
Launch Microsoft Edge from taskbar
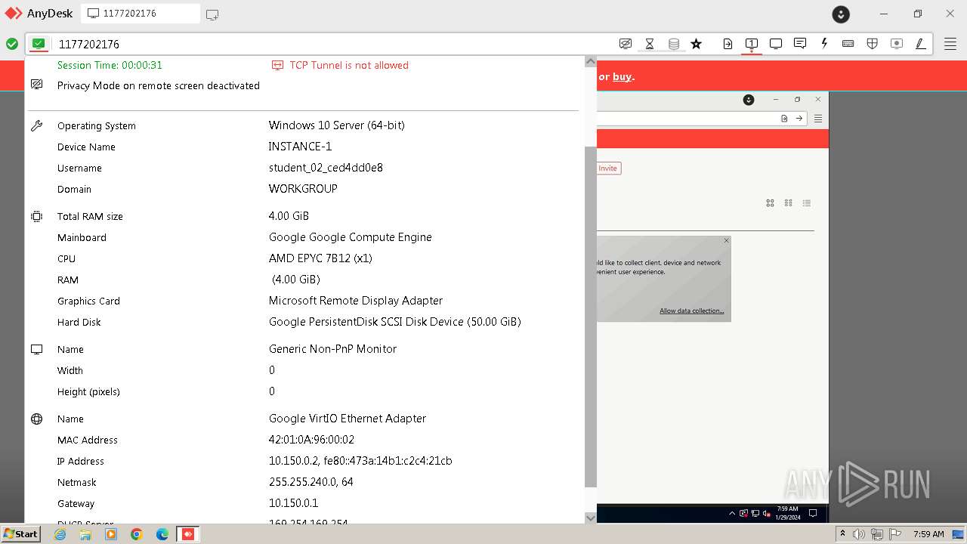162,534
